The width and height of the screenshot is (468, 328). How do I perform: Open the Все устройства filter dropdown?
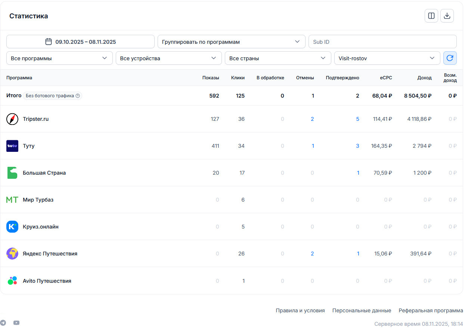[x=168, y=58]
